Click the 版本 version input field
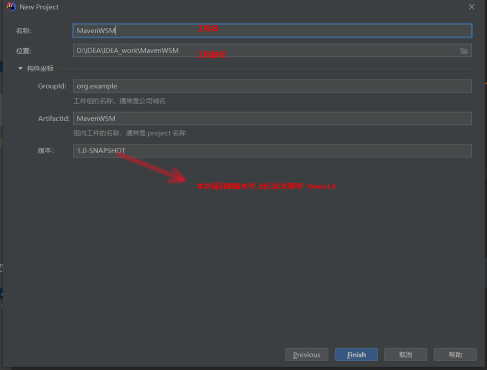 point(273,150)
